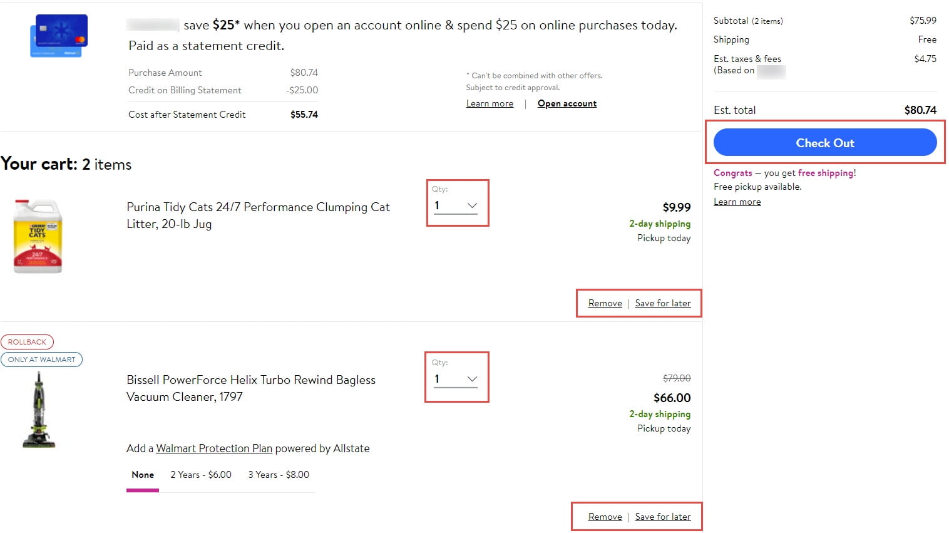Click the $9.99 price text
The height and width of the screenshot is (533, 949).
(x=677, y=207)
